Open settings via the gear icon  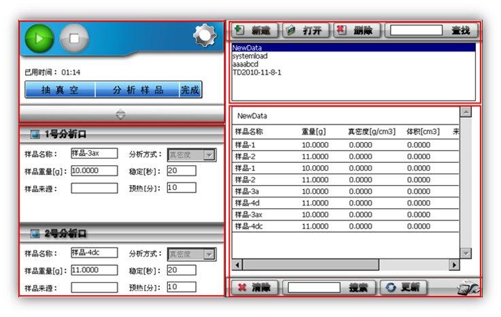(204, 37)
